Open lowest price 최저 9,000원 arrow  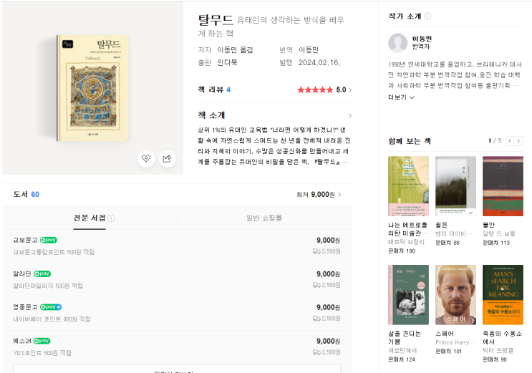339,195
